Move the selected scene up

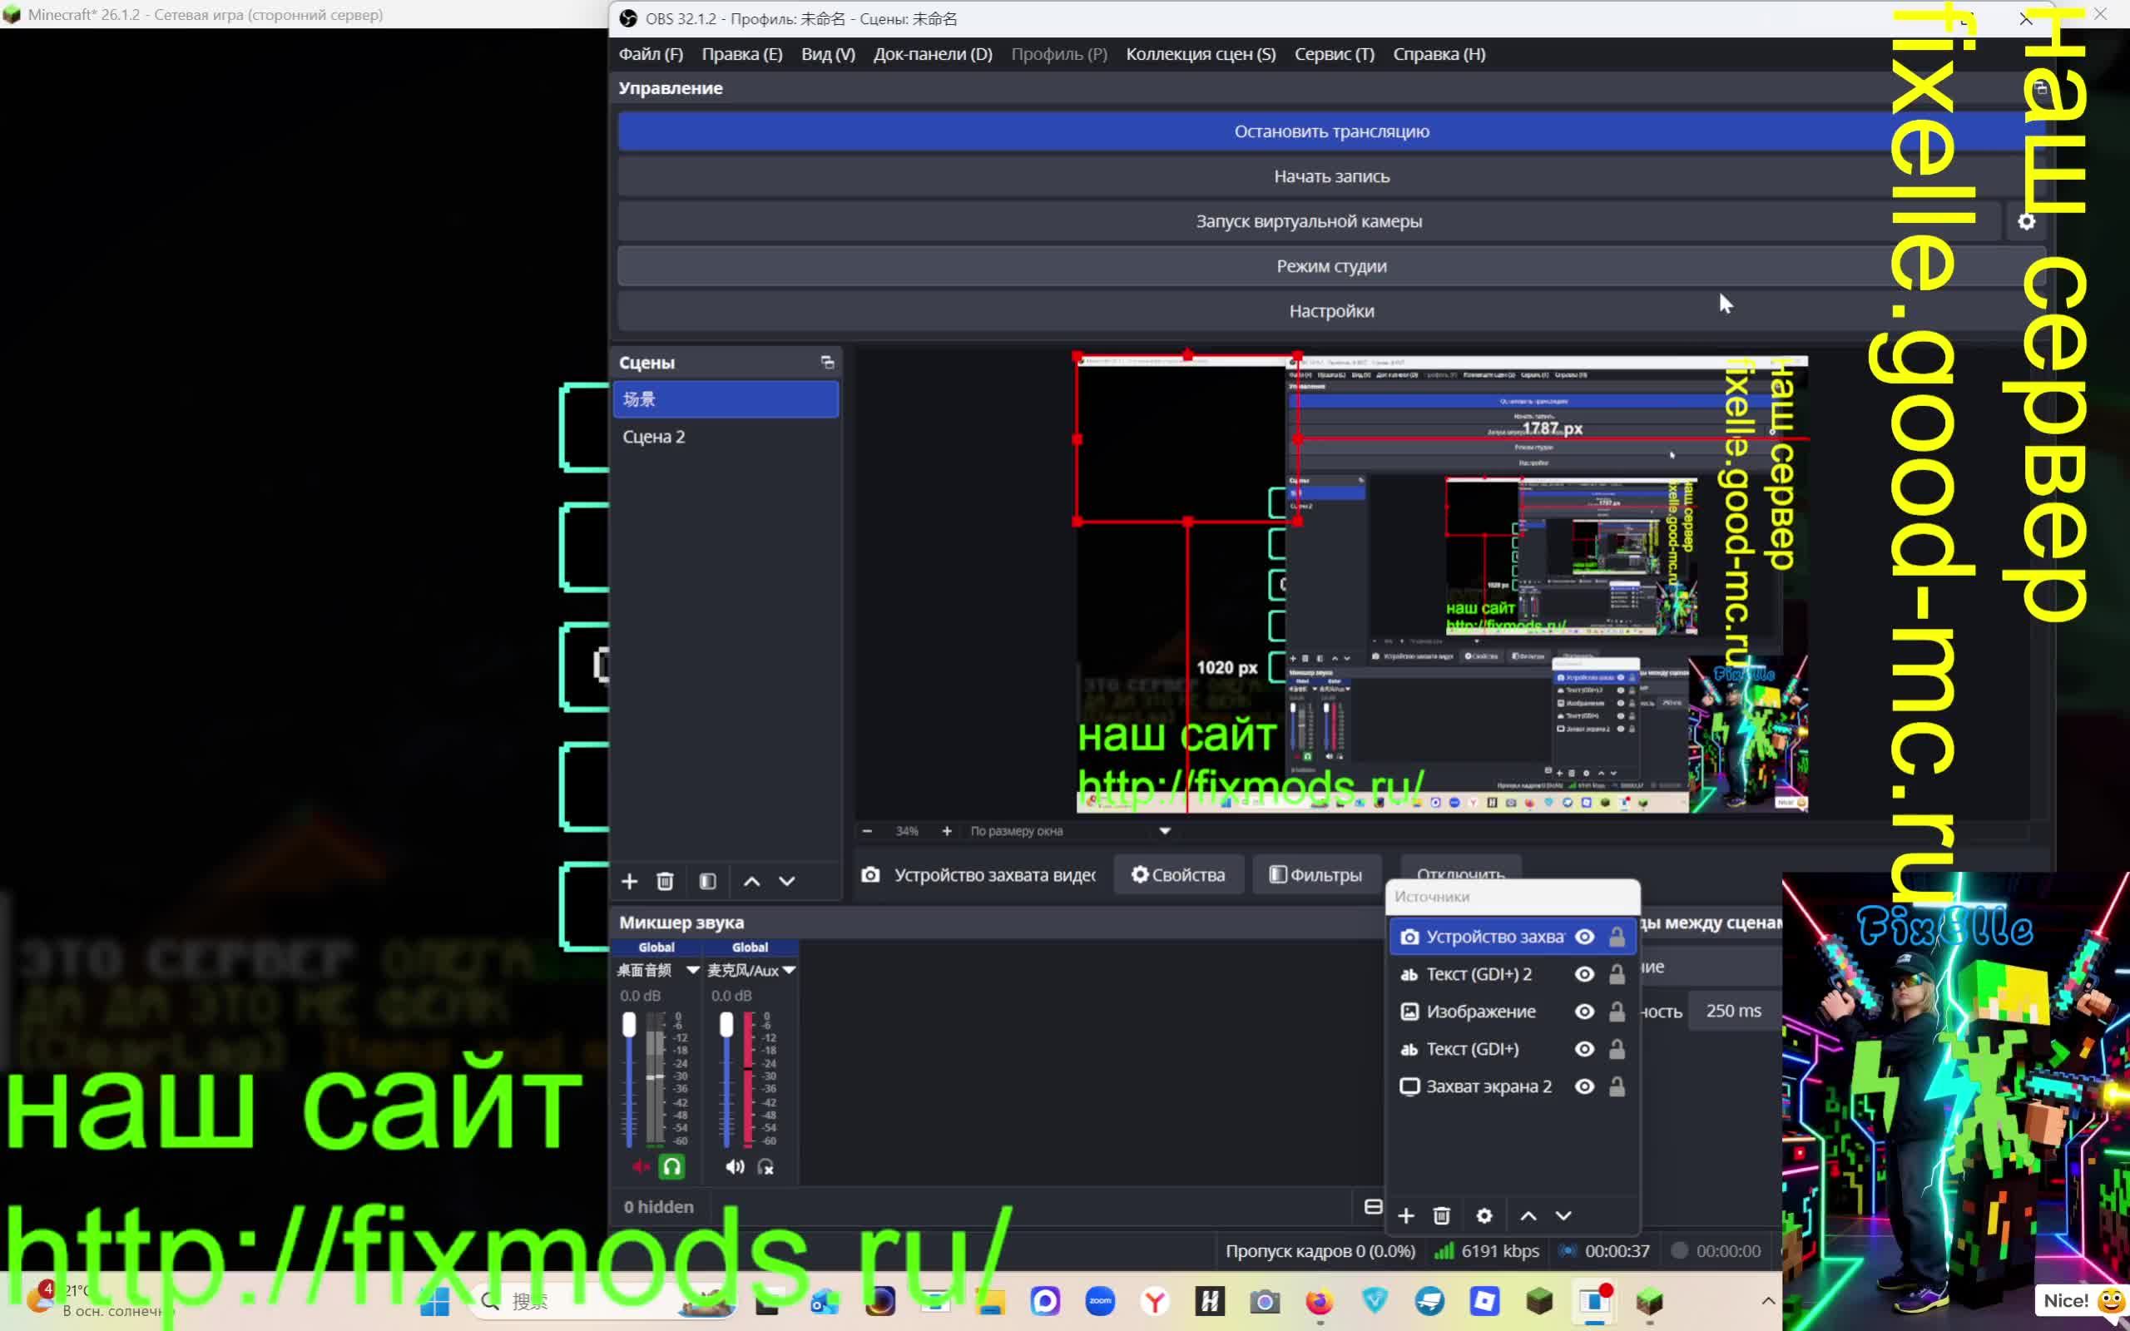coord(751,881)
